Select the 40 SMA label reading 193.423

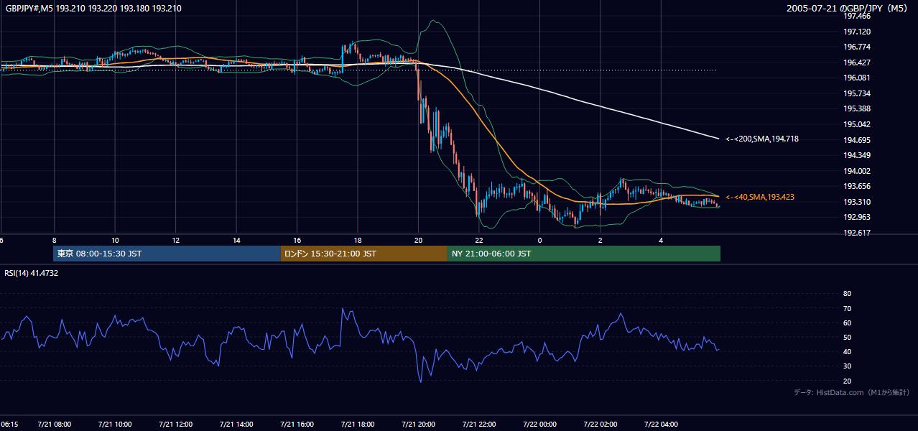[x=759, y=197]
